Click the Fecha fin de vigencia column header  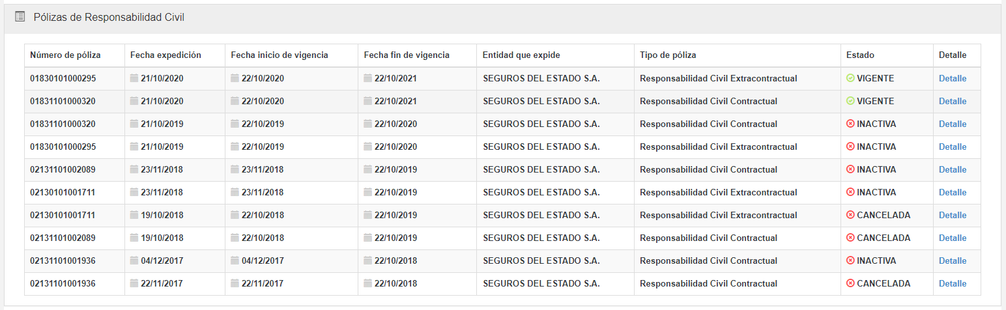407,55
